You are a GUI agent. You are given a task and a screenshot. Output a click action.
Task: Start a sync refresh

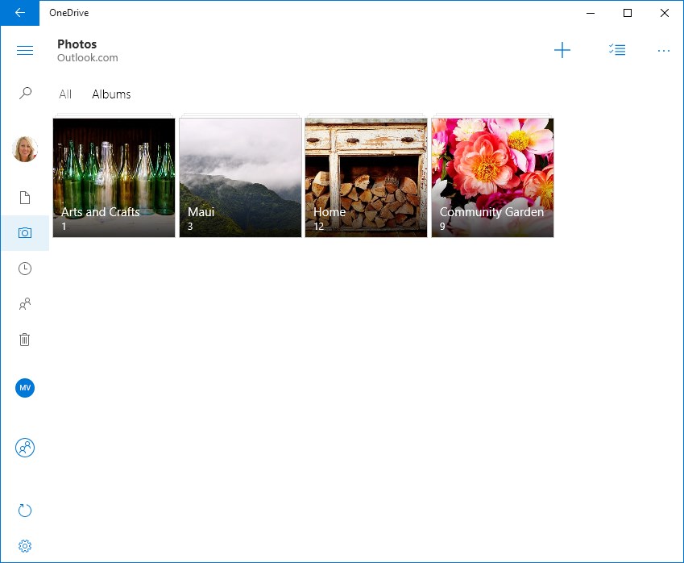24,511
